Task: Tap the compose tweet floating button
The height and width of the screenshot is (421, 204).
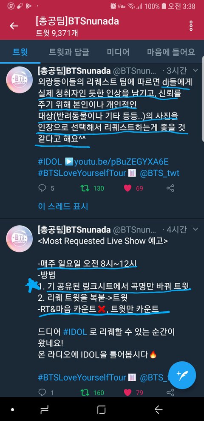Action: point(182,375)
